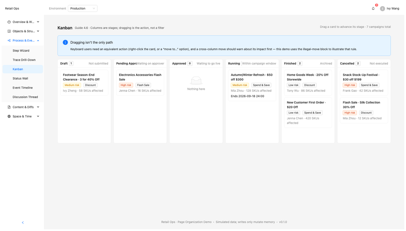Click Flash Sale tag on Electronics card

(143, 85)
